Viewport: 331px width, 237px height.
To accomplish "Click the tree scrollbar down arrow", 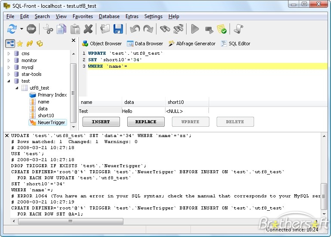I will (74, 127).
